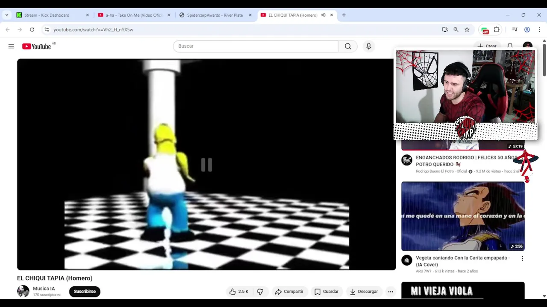Open a new browser tab
Image resolution: width=547 pixels, height=307 pixels.
coord(344,15)
